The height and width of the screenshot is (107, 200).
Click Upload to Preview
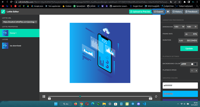tap(140, 12)
